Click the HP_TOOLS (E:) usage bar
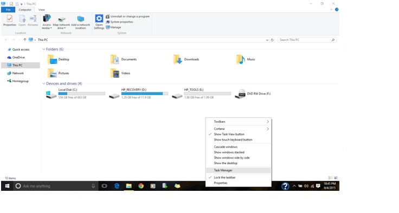This screenshot has height=213, width=399. tap(208, 94)
